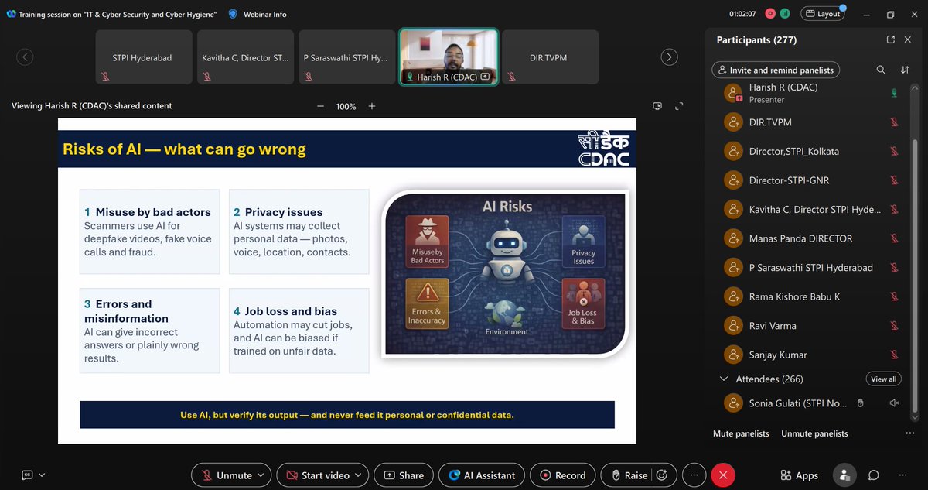Click Mute panelists
928x490 pixels.
741,433
